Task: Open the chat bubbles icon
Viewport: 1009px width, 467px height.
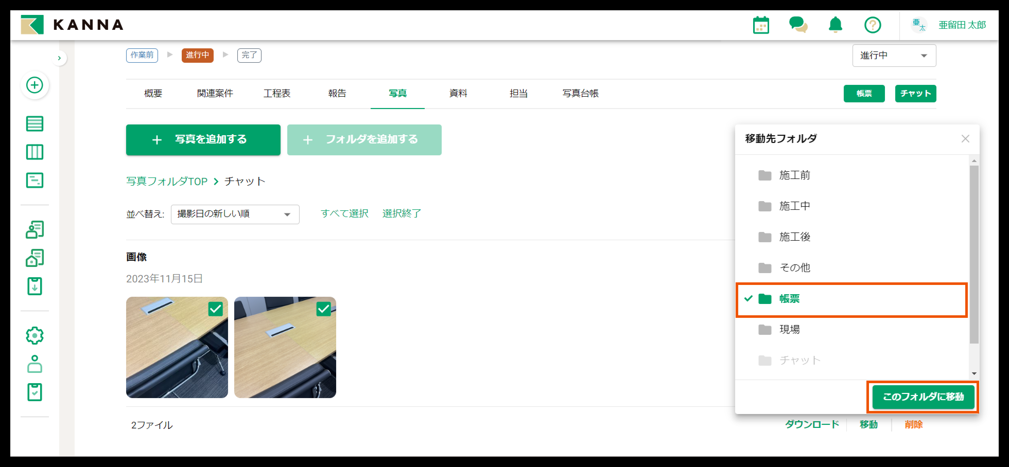Action: point(797,25)
